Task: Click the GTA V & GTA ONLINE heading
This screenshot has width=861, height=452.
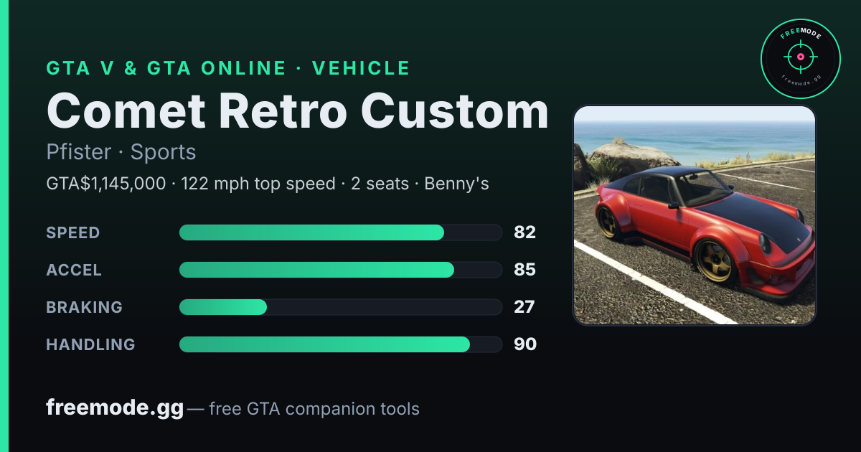Action: pyautogui.click(x=166, y=68)
